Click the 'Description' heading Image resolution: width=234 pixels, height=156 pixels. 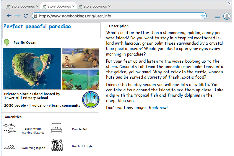[119, 26]
